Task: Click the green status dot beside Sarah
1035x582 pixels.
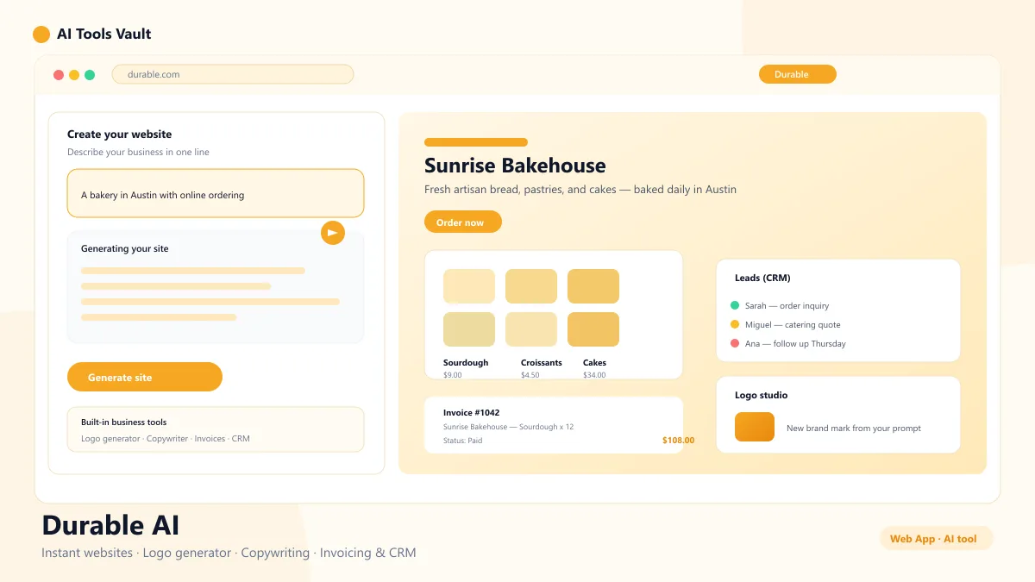Action: [x=735, y=305]
